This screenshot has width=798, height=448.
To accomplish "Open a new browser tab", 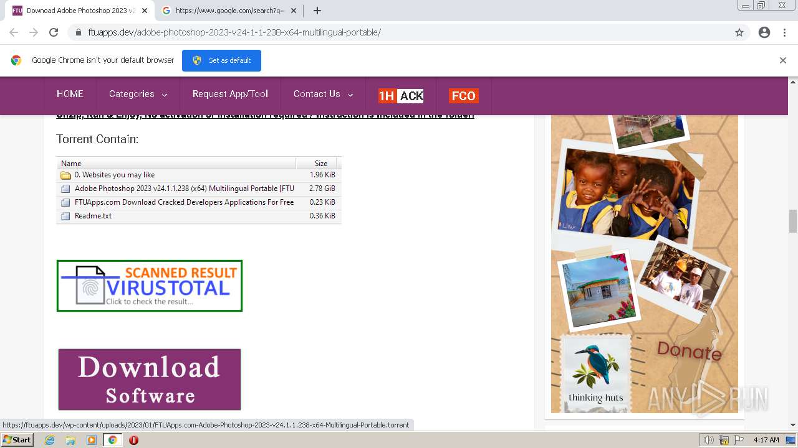I will [x=317, y=11].
